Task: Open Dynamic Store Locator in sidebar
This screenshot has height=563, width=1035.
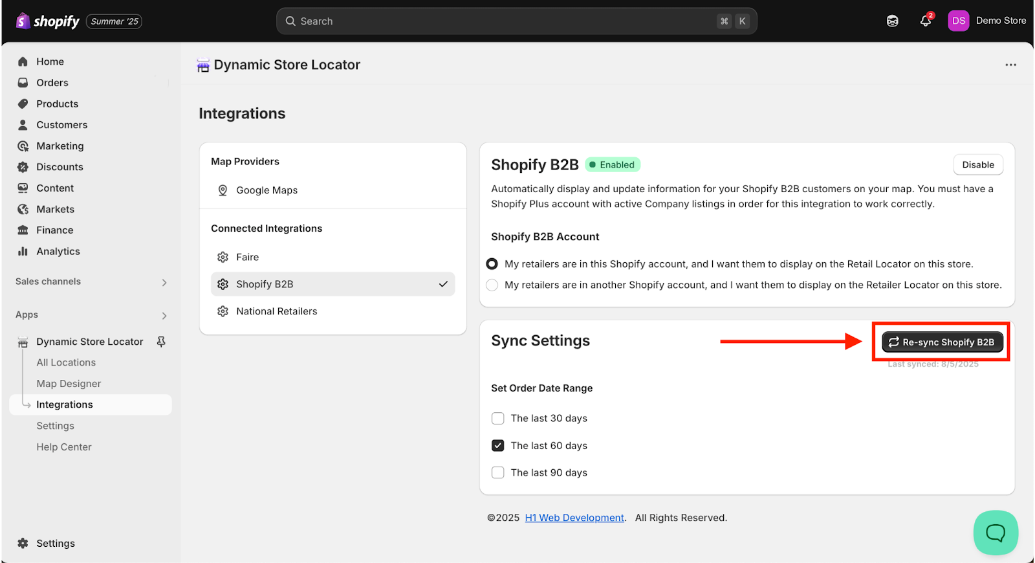Action: click(90, 342)
